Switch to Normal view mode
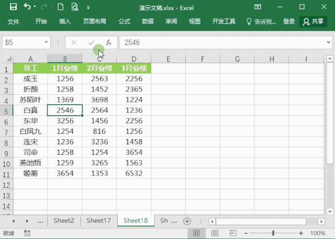Image resolution: width=335 pixels, height=239 pixels. pyautogui.click(x=197, y=233)
